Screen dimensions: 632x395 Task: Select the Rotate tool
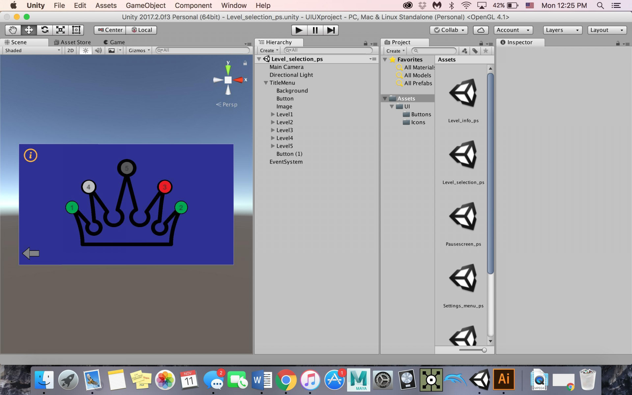(x=44, y=30)
